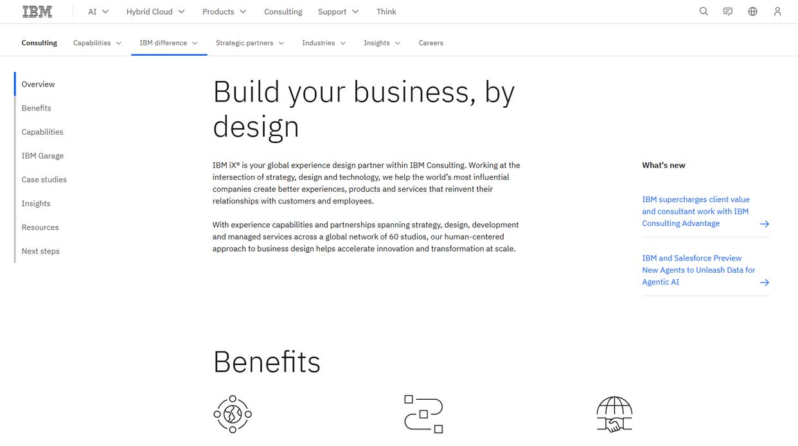Jump to Benefits in side navigation

36,108
